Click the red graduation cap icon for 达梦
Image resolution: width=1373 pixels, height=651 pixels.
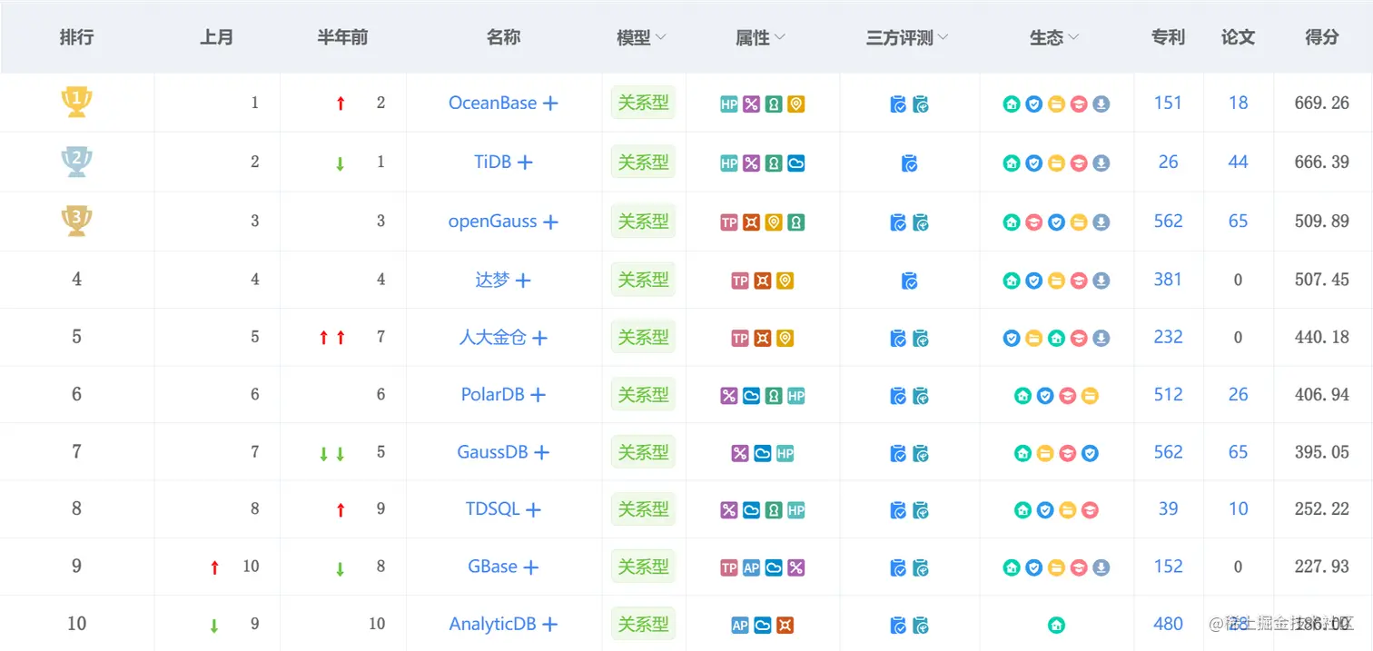[x=1079, y=281]
